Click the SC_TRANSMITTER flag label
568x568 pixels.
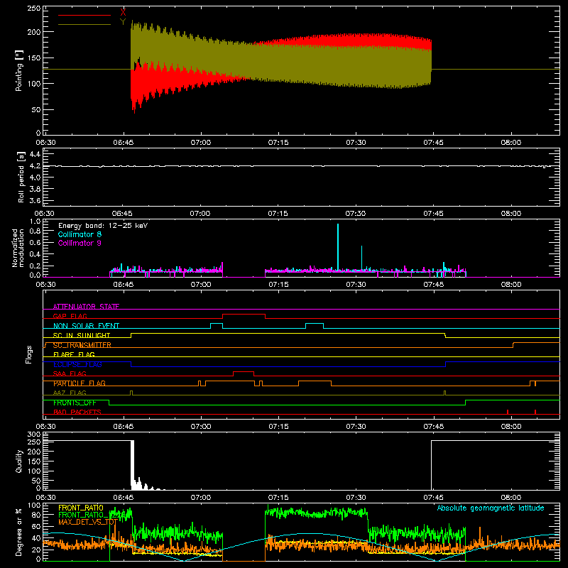[82, 345]
